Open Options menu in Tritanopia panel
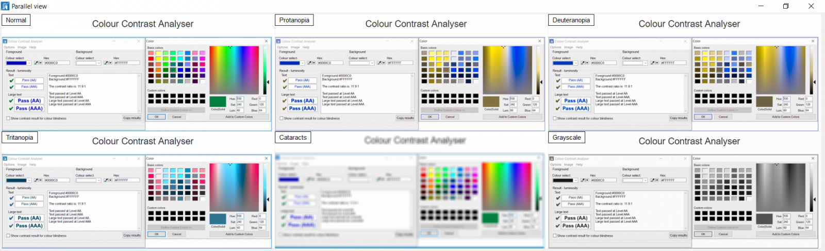Image resolution: width=825 pixels, height=251 pixels. click(9, 164)
